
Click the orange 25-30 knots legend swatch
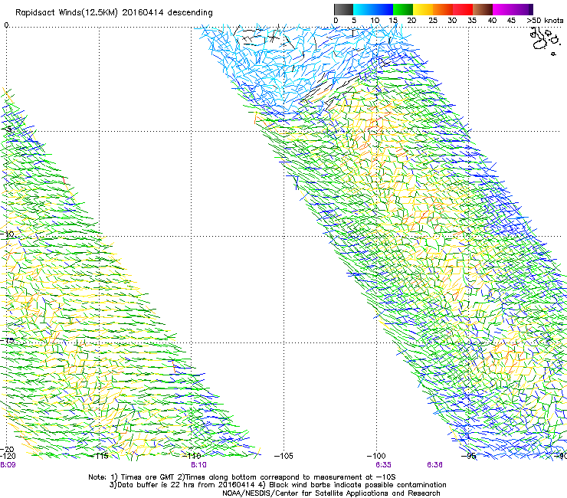pyautogui.click(x=443, y=9)
